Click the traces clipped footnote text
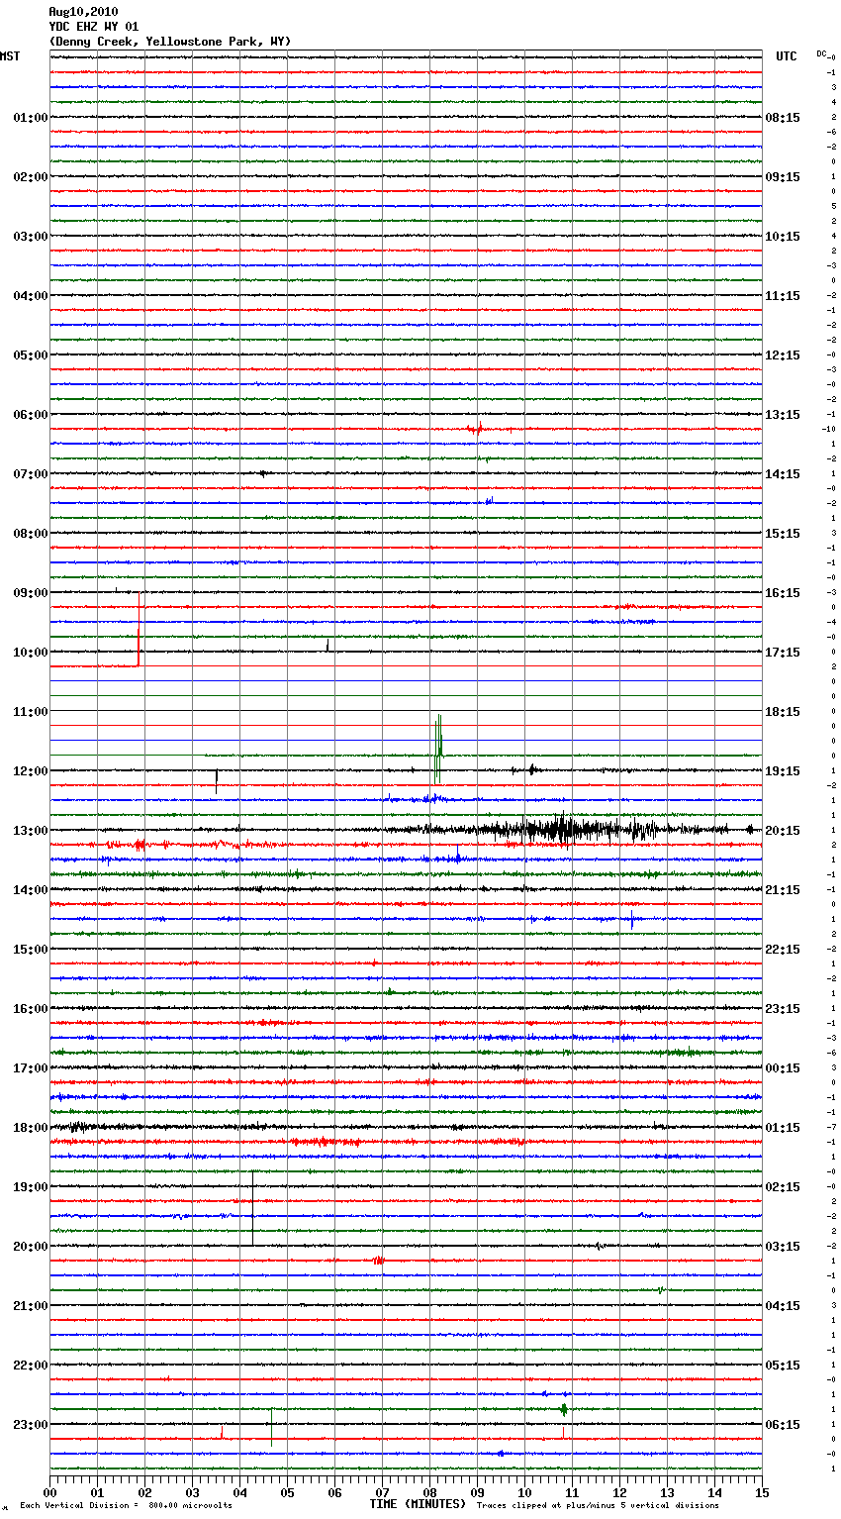 pyautogui.click(x=598, y=1506)
